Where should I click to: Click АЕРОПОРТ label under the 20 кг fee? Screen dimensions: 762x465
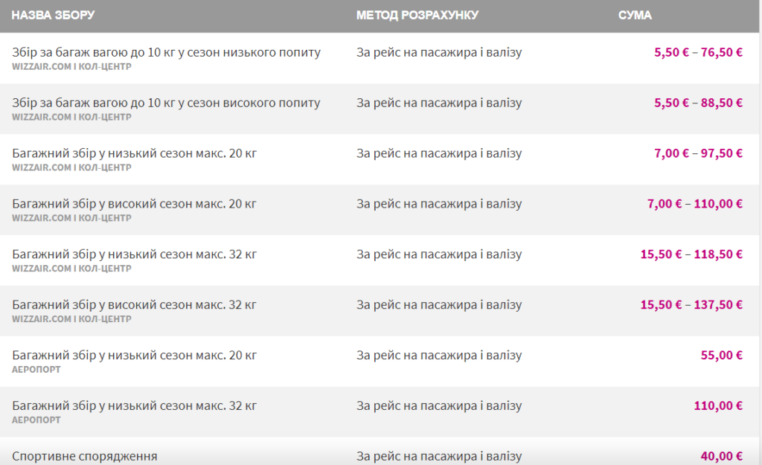click(36, 370)
